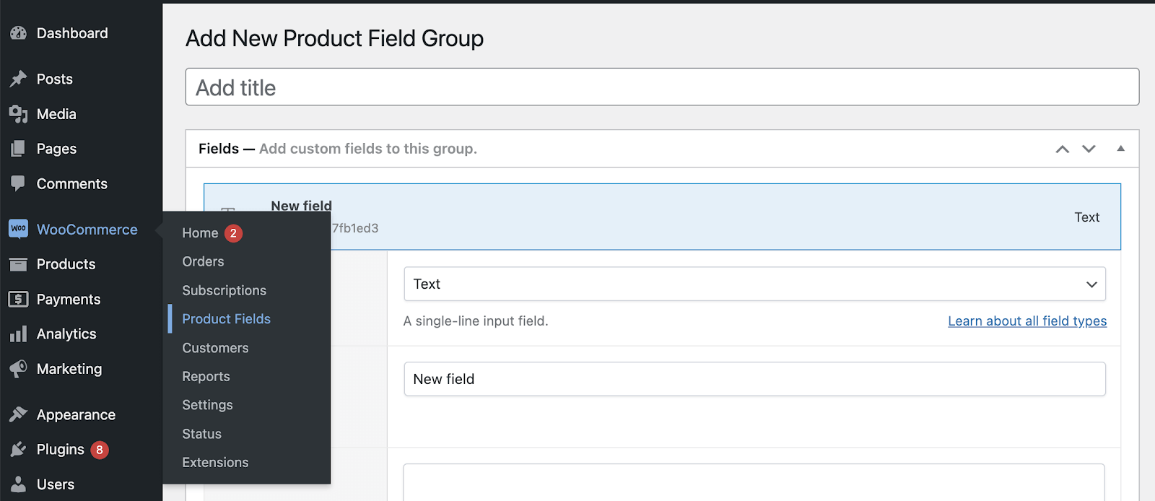The height and width of the screenshot is (501, 1155).
Task: Collapse the Fields panel triangle toggle
Action: 1120,149
